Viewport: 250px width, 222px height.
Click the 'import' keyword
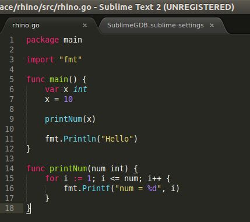point(40,60)
